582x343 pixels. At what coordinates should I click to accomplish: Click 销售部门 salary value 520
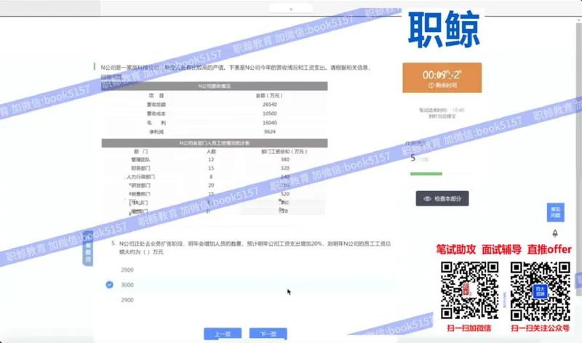pyautogui.click(x=284, y=194)
